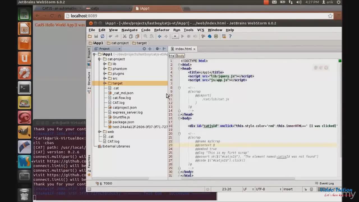The height and width of the screenshot is (202, 359).
Task: Expand the web folder
Action: (99, 132)
